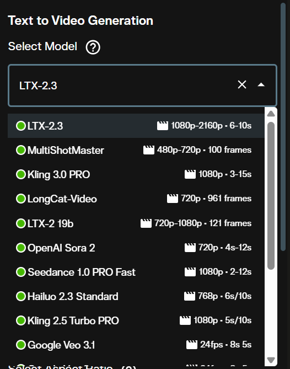Choose OpenAI Sora 2 model
Image resolution: width=290 pixels, height=369 pixels.
[x=136, y=248]
